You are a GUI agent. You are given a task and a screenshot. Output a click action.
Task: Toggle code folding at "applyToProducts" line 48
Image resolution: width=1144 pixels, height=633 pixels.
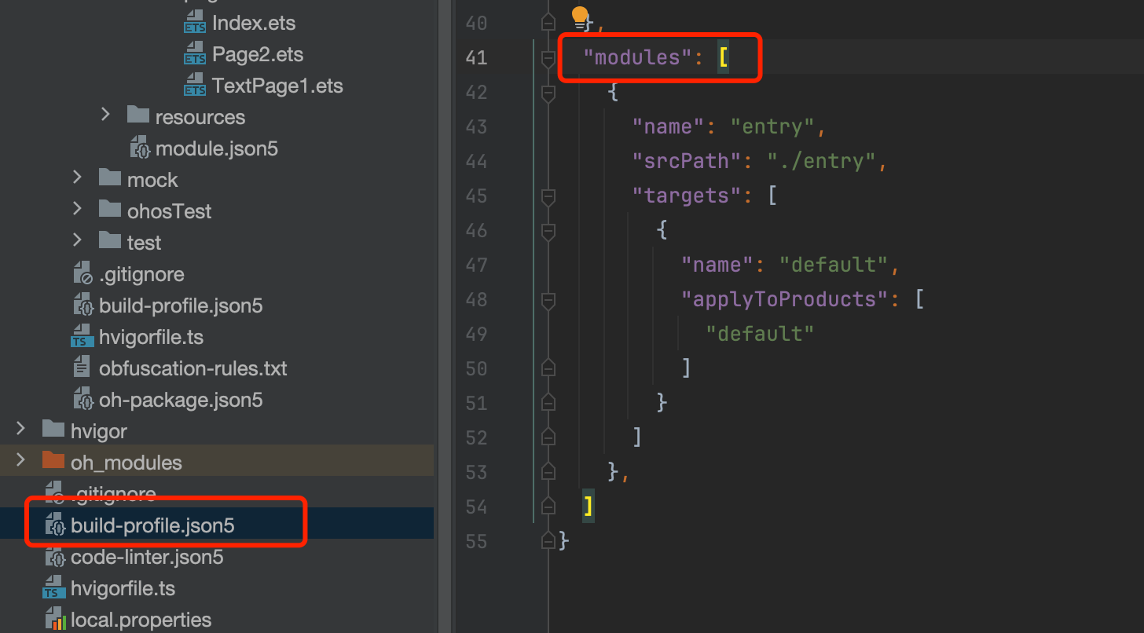pyautogui.click(x=548, y=299)
